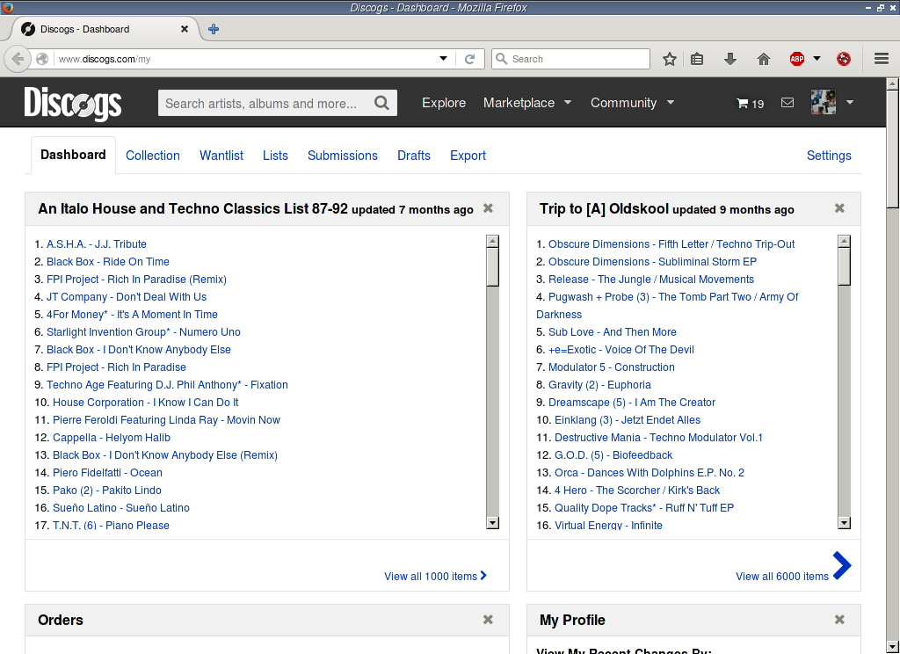Click the Adblock Plus ABP icon
The image size is (900, 654).
pos(797,59)
